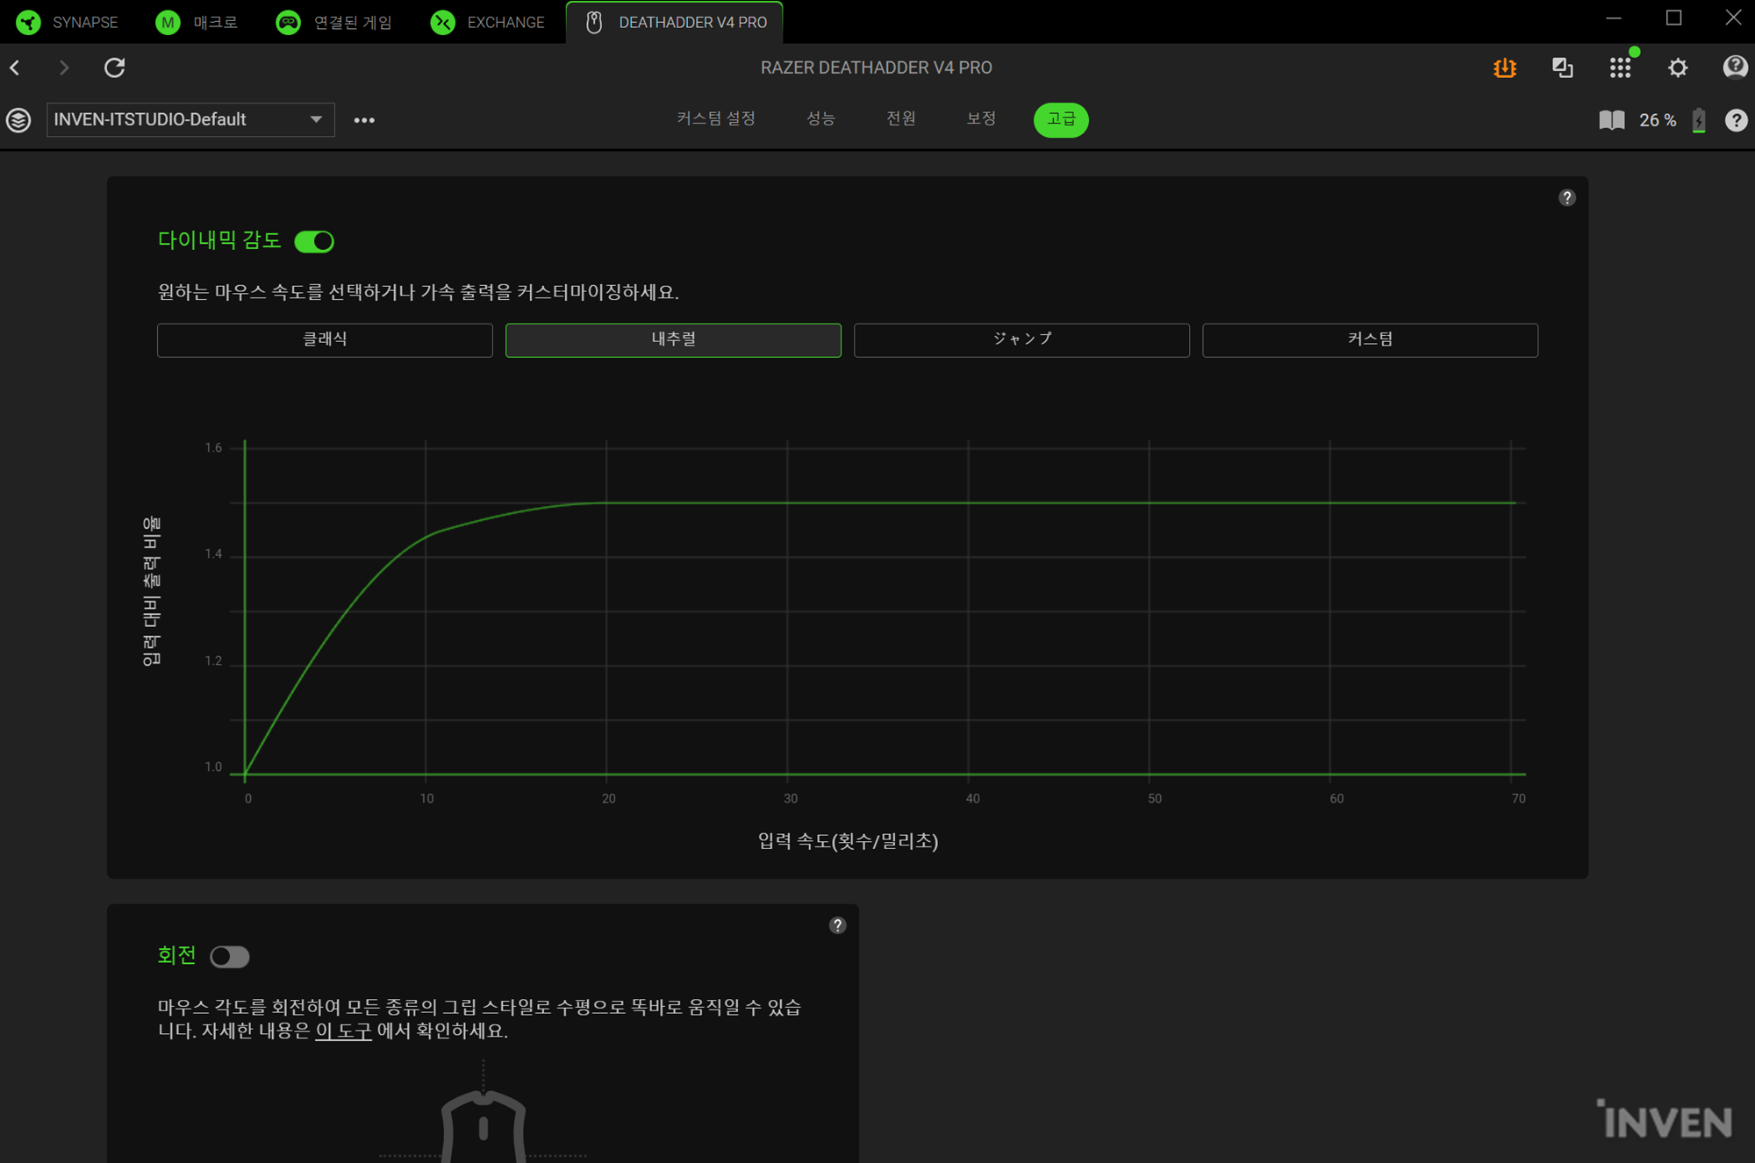Click the connected games controller icon

point(288,22)
